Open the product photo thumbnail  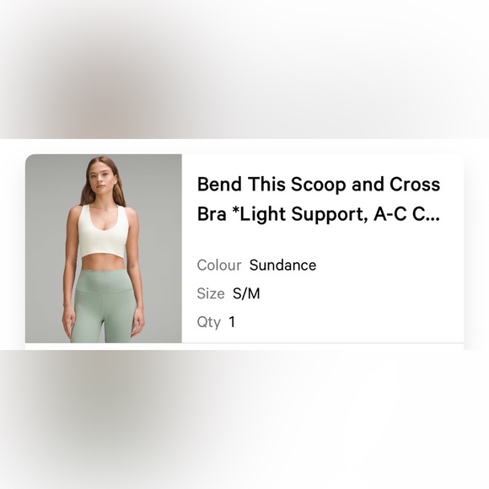coord(104,248)
